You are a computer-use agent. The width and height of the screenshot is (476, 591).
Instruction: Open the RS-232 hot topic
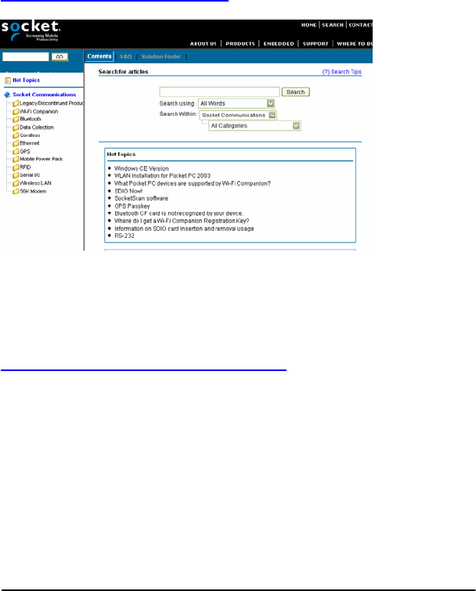124,236
